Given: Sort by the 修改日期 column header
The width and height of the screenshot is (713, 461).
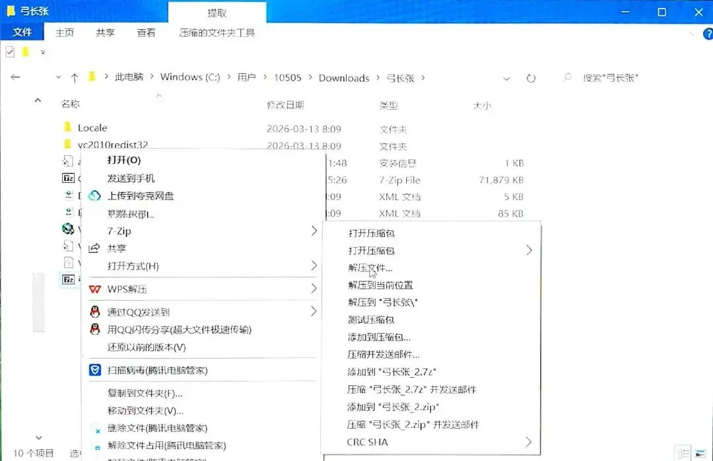Looking at the screenshot, I should coord(285,105).
